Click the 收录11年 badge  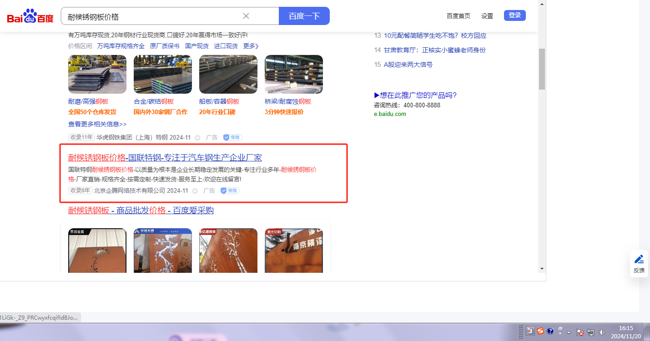point(81,137)
